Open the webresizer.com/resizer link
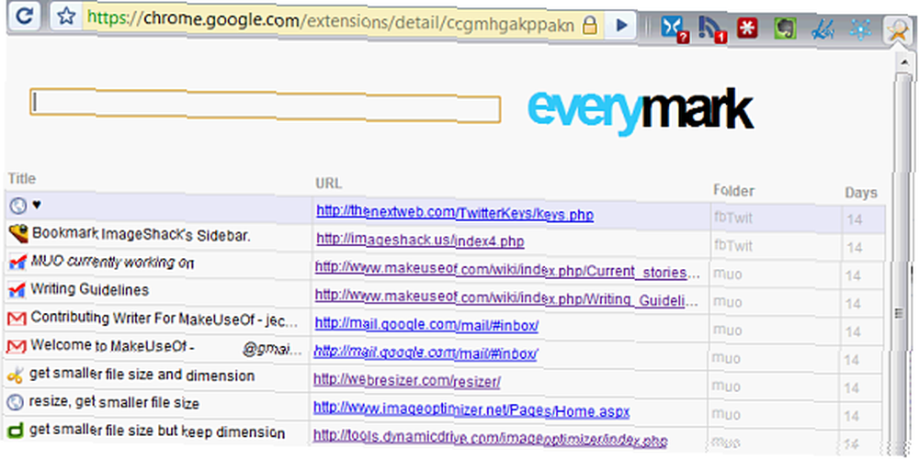919x459 pixels. point(407,381)
